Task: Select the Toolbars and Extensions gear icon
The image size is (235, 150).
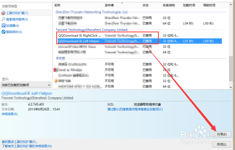Action: 4,13
